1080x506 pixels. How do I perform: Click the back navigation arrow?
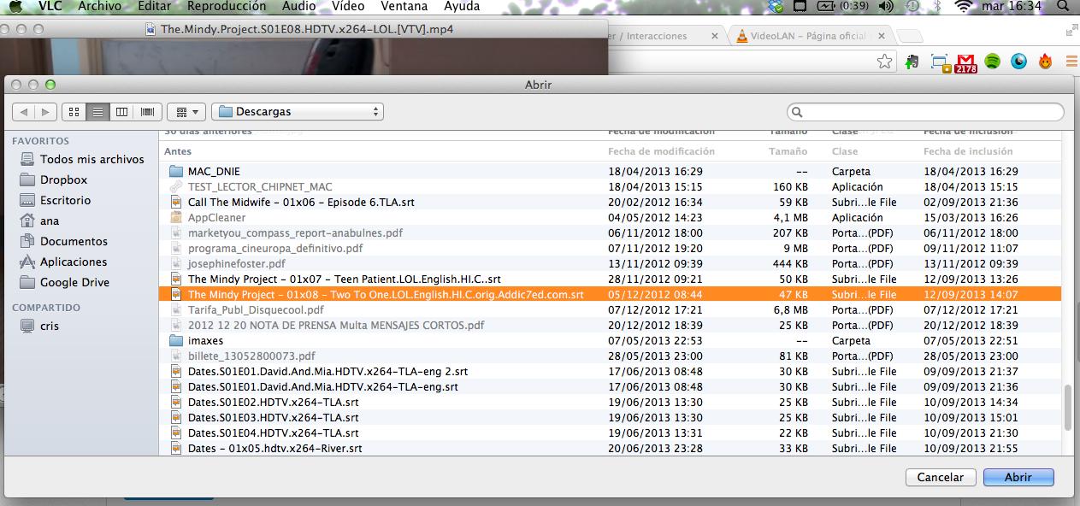(24, 112)
